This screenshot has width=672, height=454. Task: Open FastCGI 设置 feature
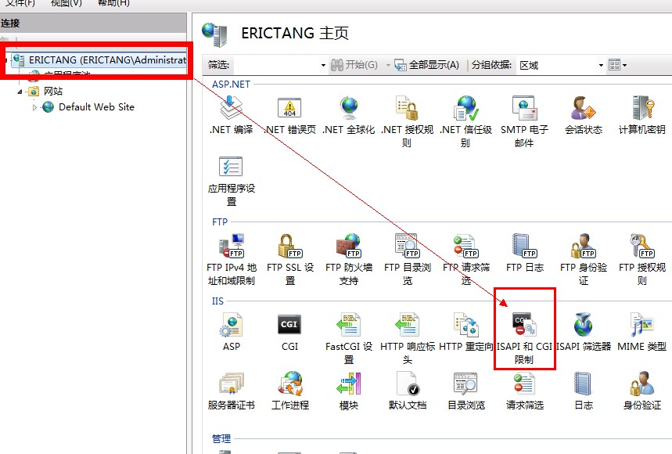pyautogui.click(x=348, y=339)
